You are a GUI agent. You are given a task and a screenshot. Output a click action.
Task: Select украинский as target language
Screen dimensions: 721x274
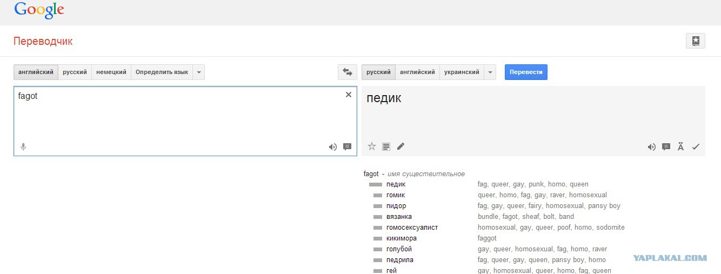coord(462,72)
